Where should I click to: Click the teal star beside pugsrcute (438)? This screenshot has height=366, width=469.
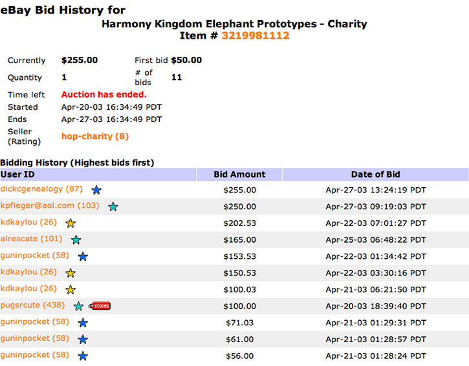tap(79, 306)
